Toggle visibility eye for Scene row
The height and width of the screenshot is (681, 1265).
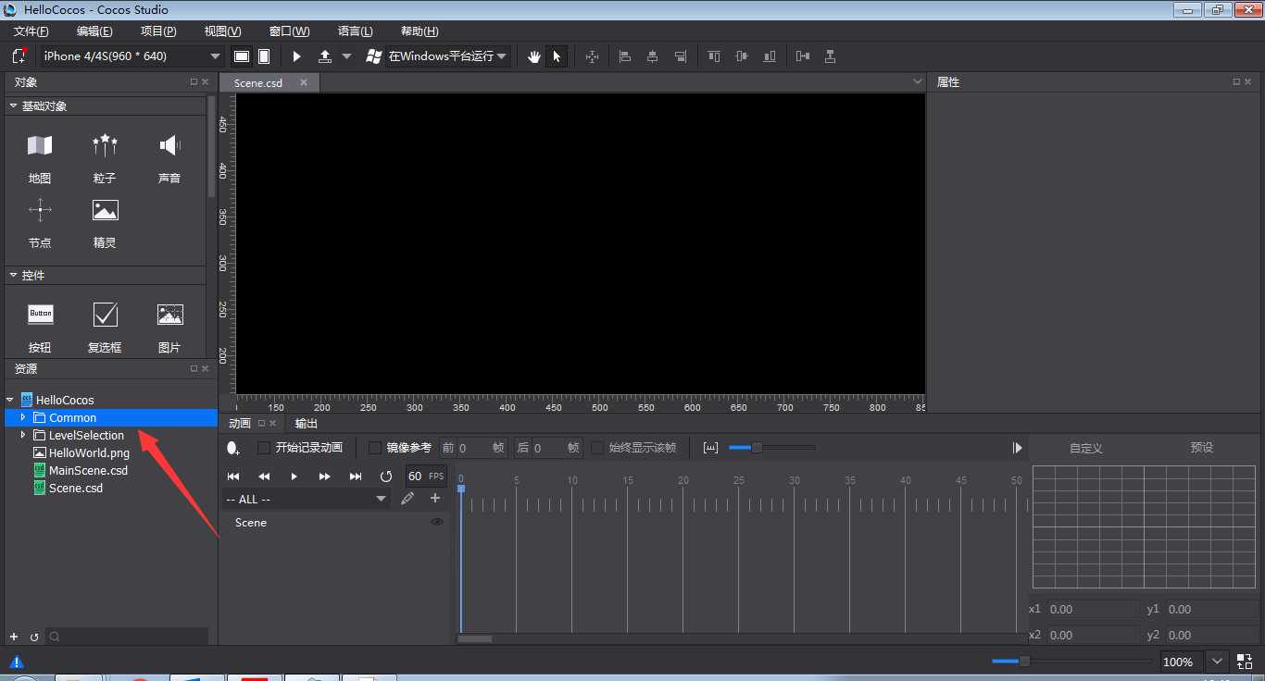coord(436,522)
